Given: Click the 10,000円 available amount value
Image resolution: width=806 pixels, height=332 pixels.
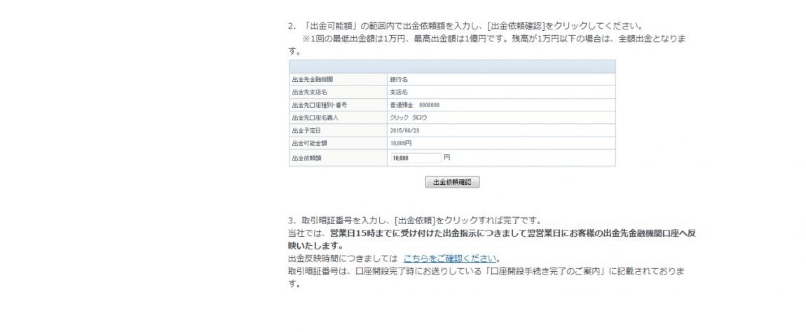Looking at the screenshot, I should pyautogui.click(x=401, y=143).
